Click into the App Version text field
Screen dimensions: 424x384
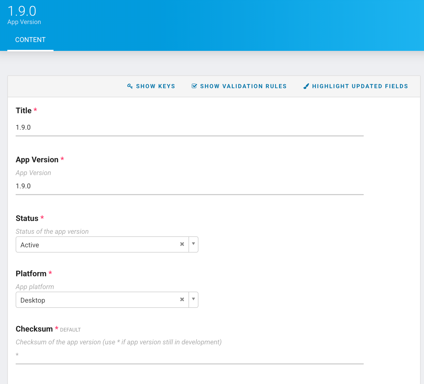point(189,186)
